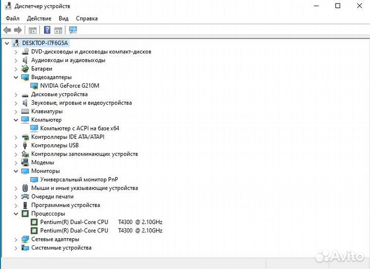This screenshot has width=370, height=269.
Task: Toggle the console tree toolbar icon
Action: tap(32, 30)
